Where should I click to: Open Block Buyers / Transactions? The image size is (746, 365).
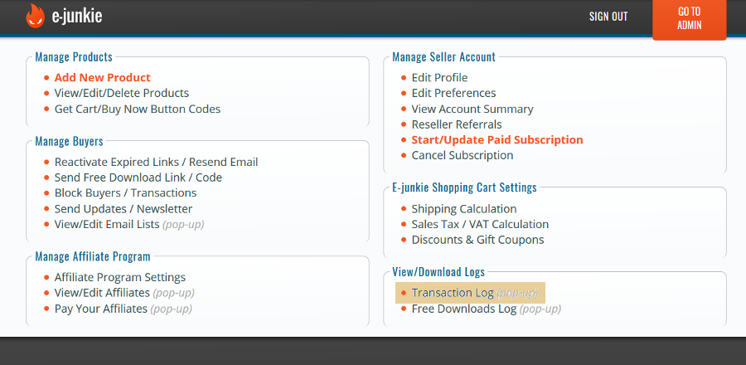125,192
